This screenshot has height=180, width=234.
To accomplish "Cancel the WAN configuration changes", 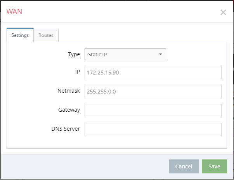I will [184, 166].
